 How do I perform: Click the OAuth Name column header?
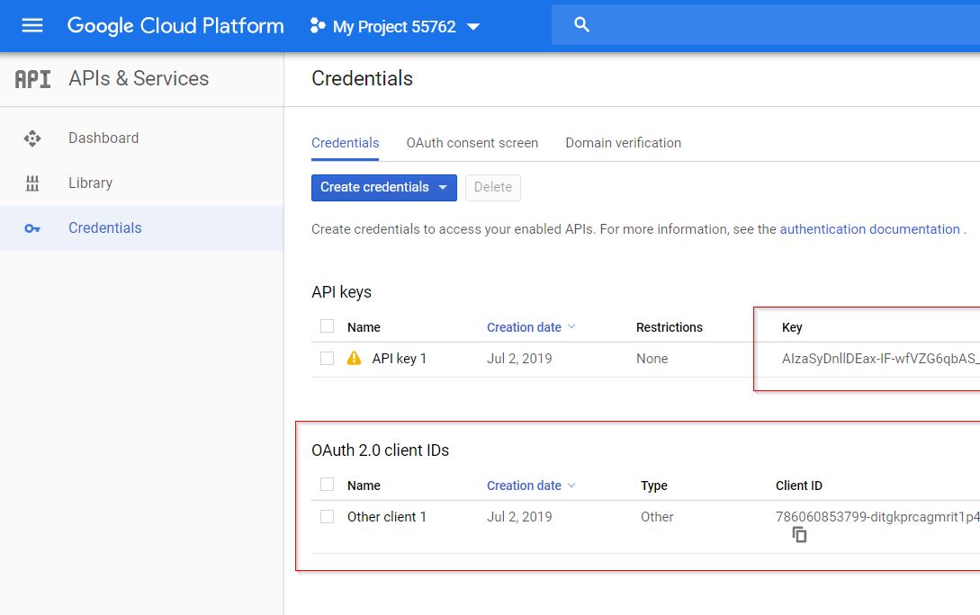click(364, 486)
